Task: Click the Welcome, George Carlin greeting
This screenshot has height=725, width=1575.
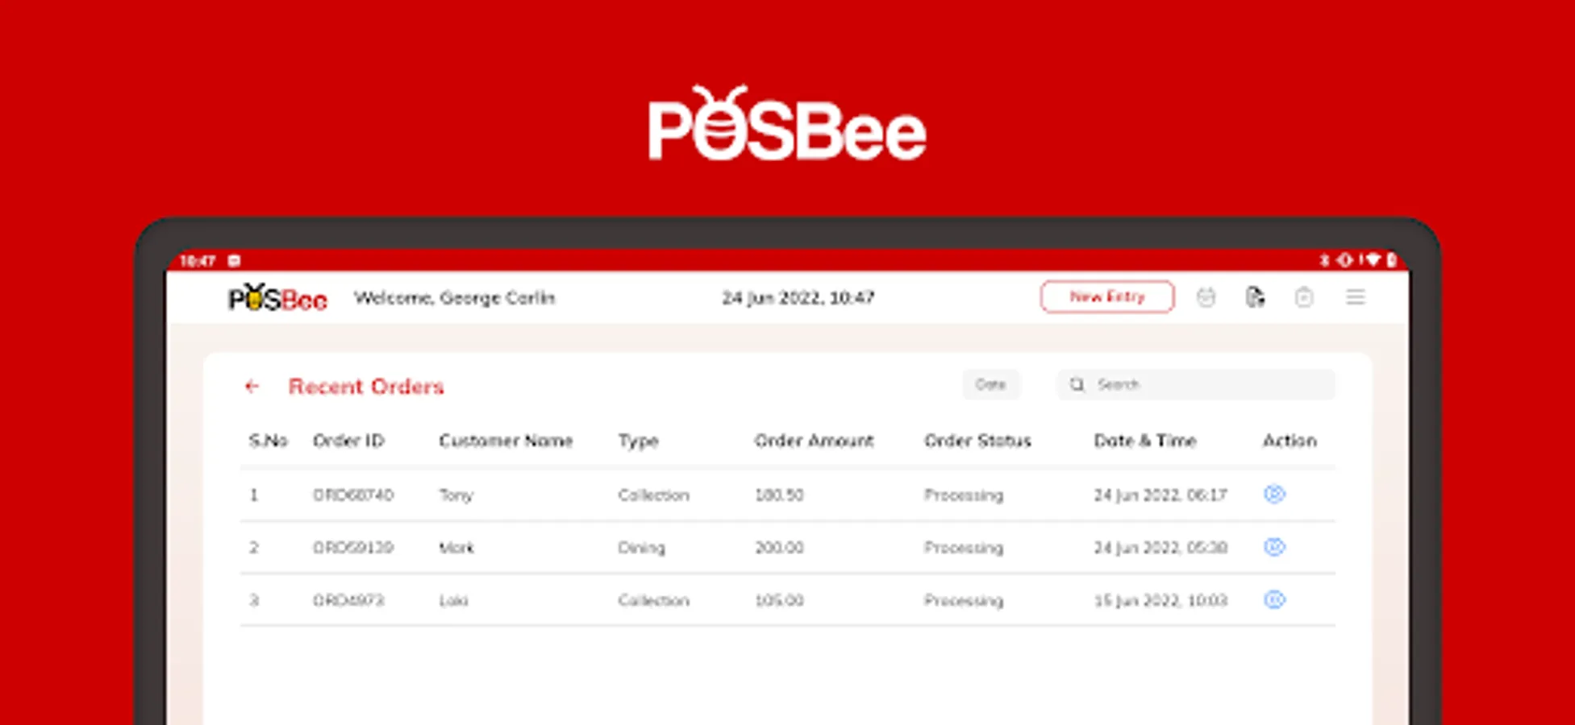Action: click(x=455, y=298)
